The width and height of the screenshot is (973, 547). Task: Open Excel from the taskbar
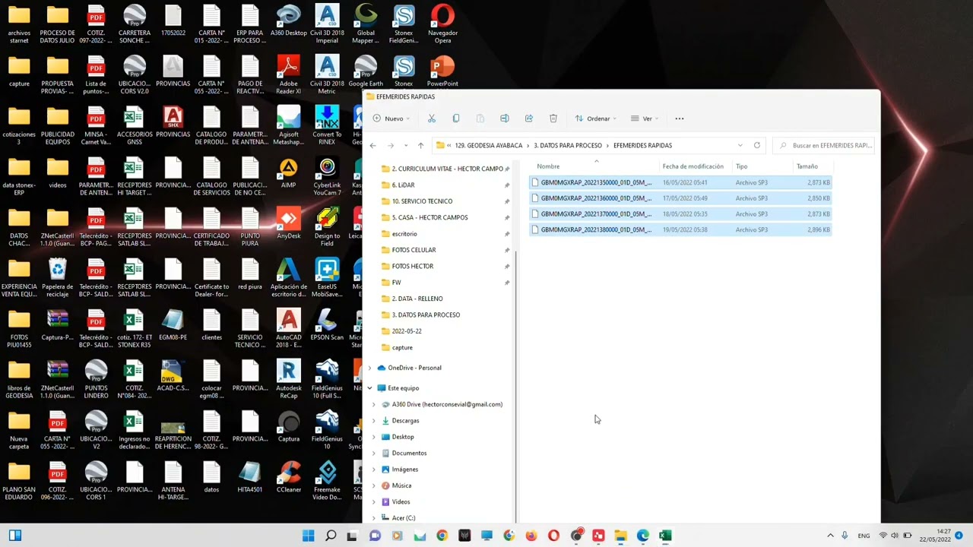pyautogui.click(x=665, y=536)
